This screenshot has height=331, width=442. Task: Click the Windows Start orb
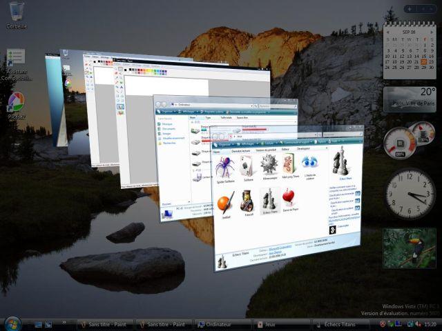12,323
